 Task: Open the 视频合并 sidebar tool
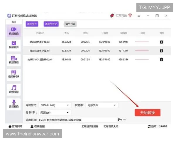(x=14, y=45)
